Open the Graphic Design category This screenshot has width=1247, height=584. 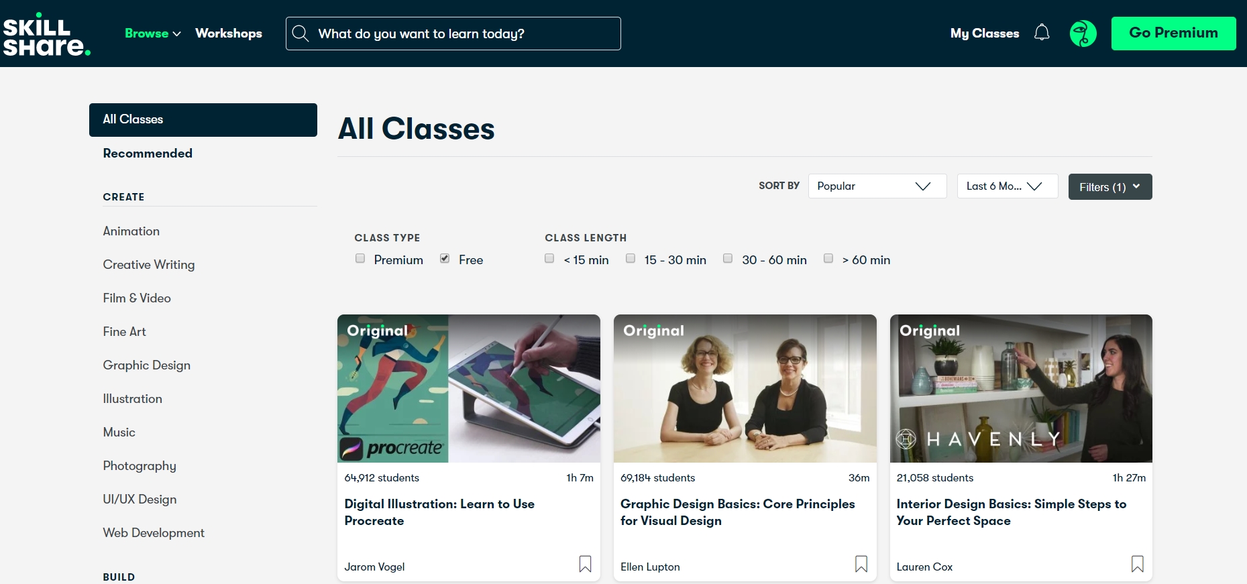[147, 365]
